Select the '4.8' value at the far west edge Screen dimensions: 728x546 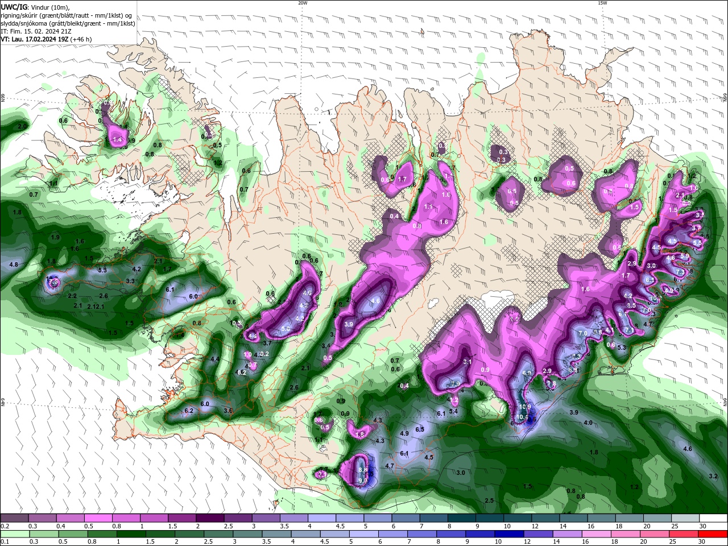[x=14, y=265]
